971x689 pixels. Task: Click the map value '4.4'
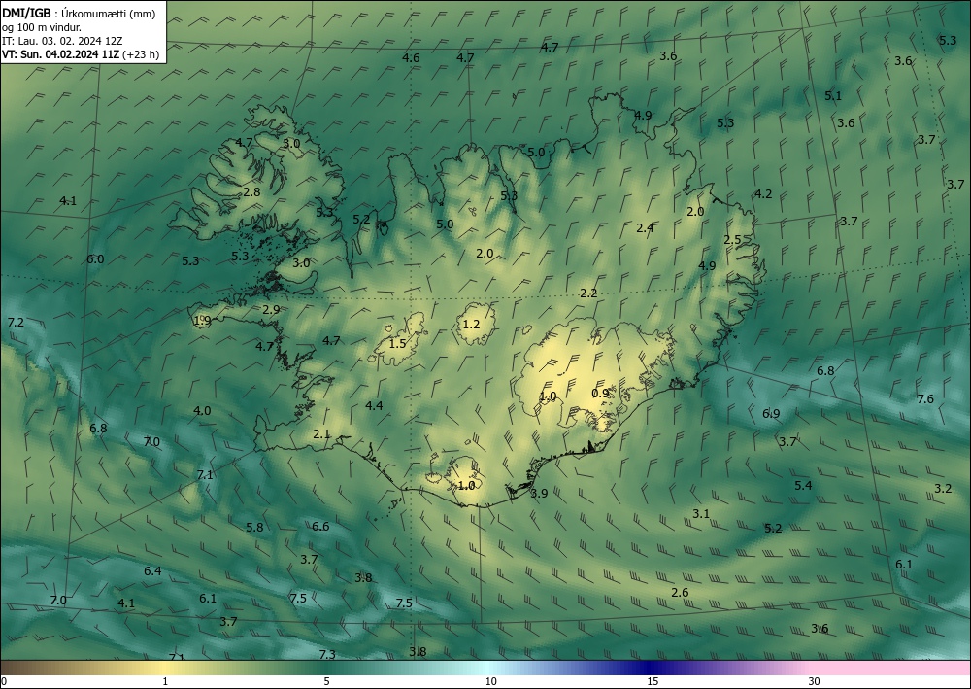374,406
